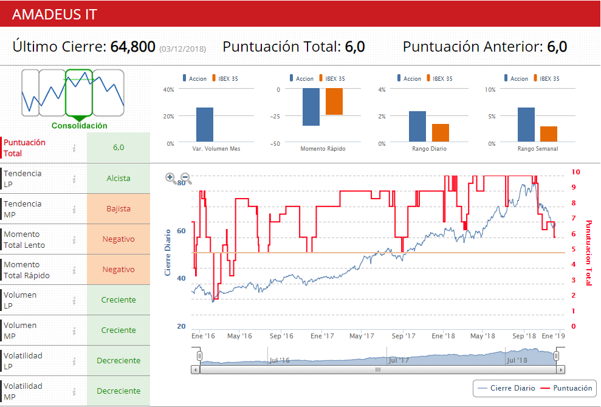Open info icon for Volumen MP
Image resolution: width=601 pixels, height=407 pixels.
tap(74, 330)
